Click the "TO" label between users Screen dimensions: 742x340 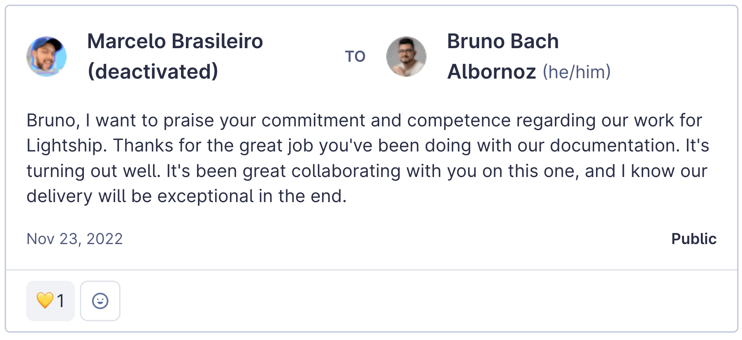(355, 56)
